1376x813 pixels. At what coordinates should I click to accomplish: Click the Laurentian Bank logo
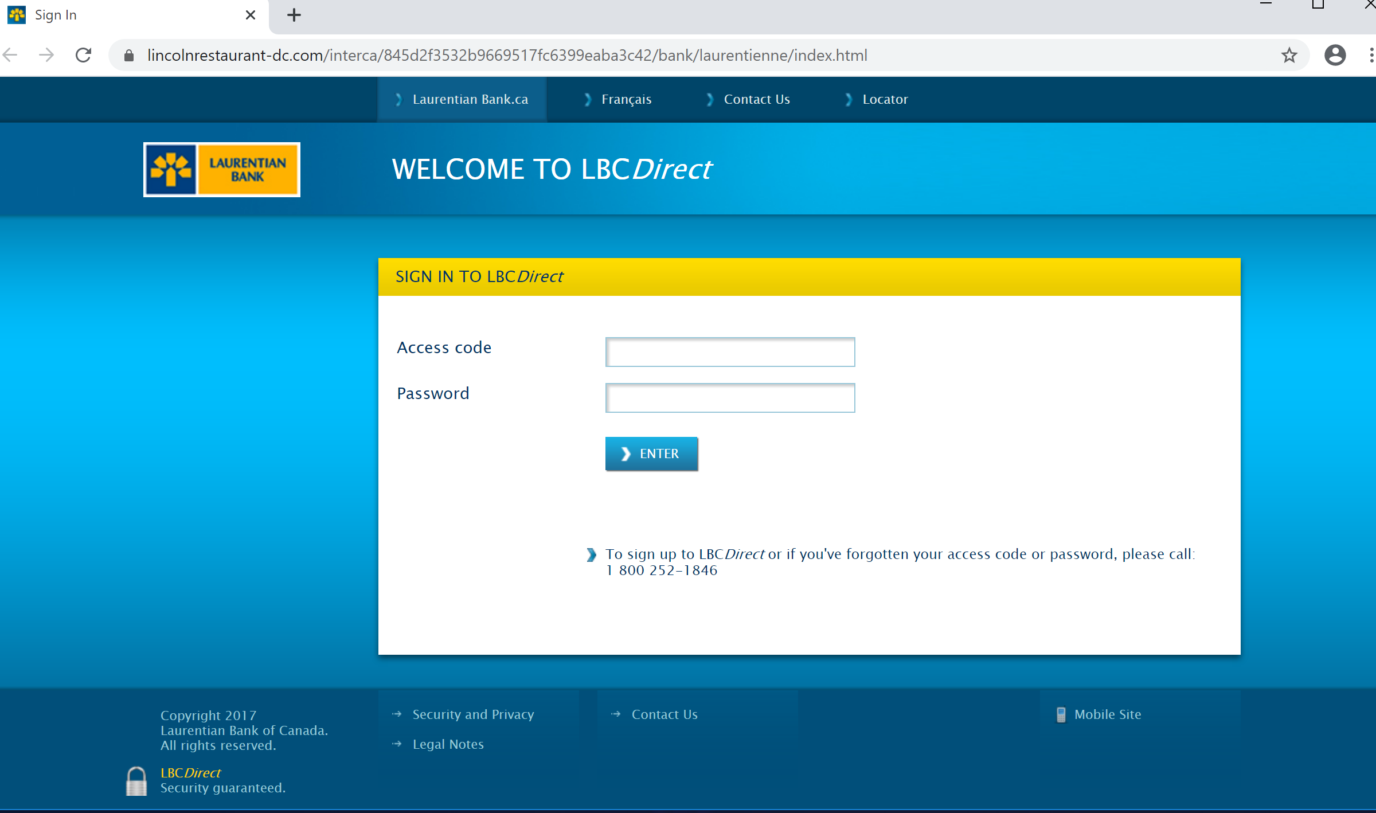pos(222,170)
